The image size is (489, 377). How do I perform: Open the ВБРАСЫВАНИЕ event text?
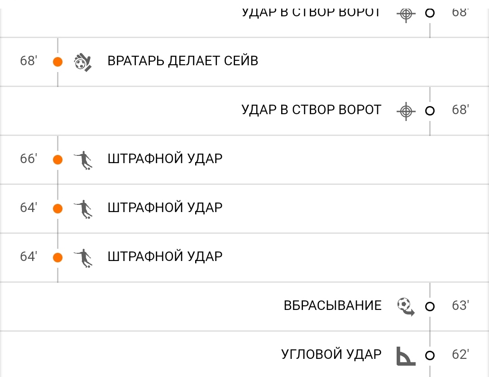coord(332,305)
